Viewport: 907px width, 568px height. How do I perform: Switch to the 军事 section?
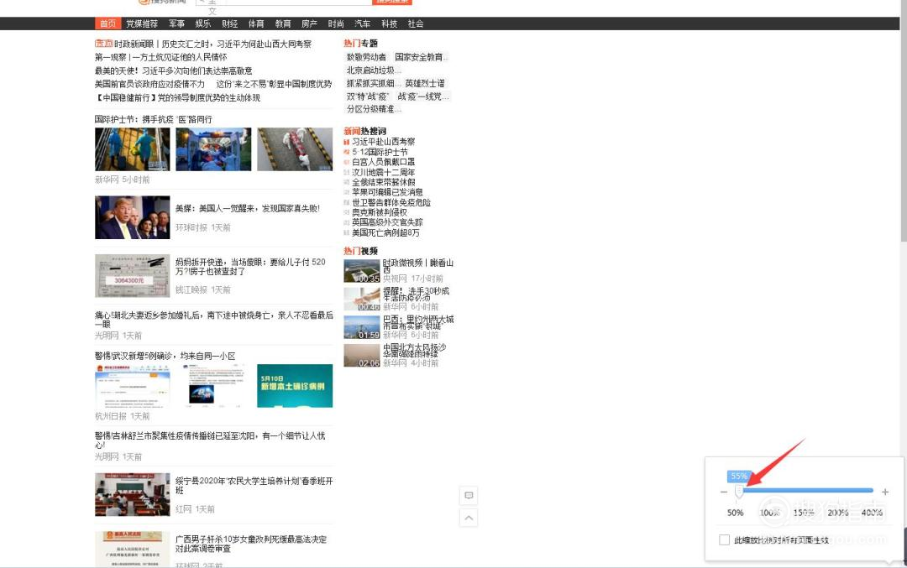pos(176,23)
